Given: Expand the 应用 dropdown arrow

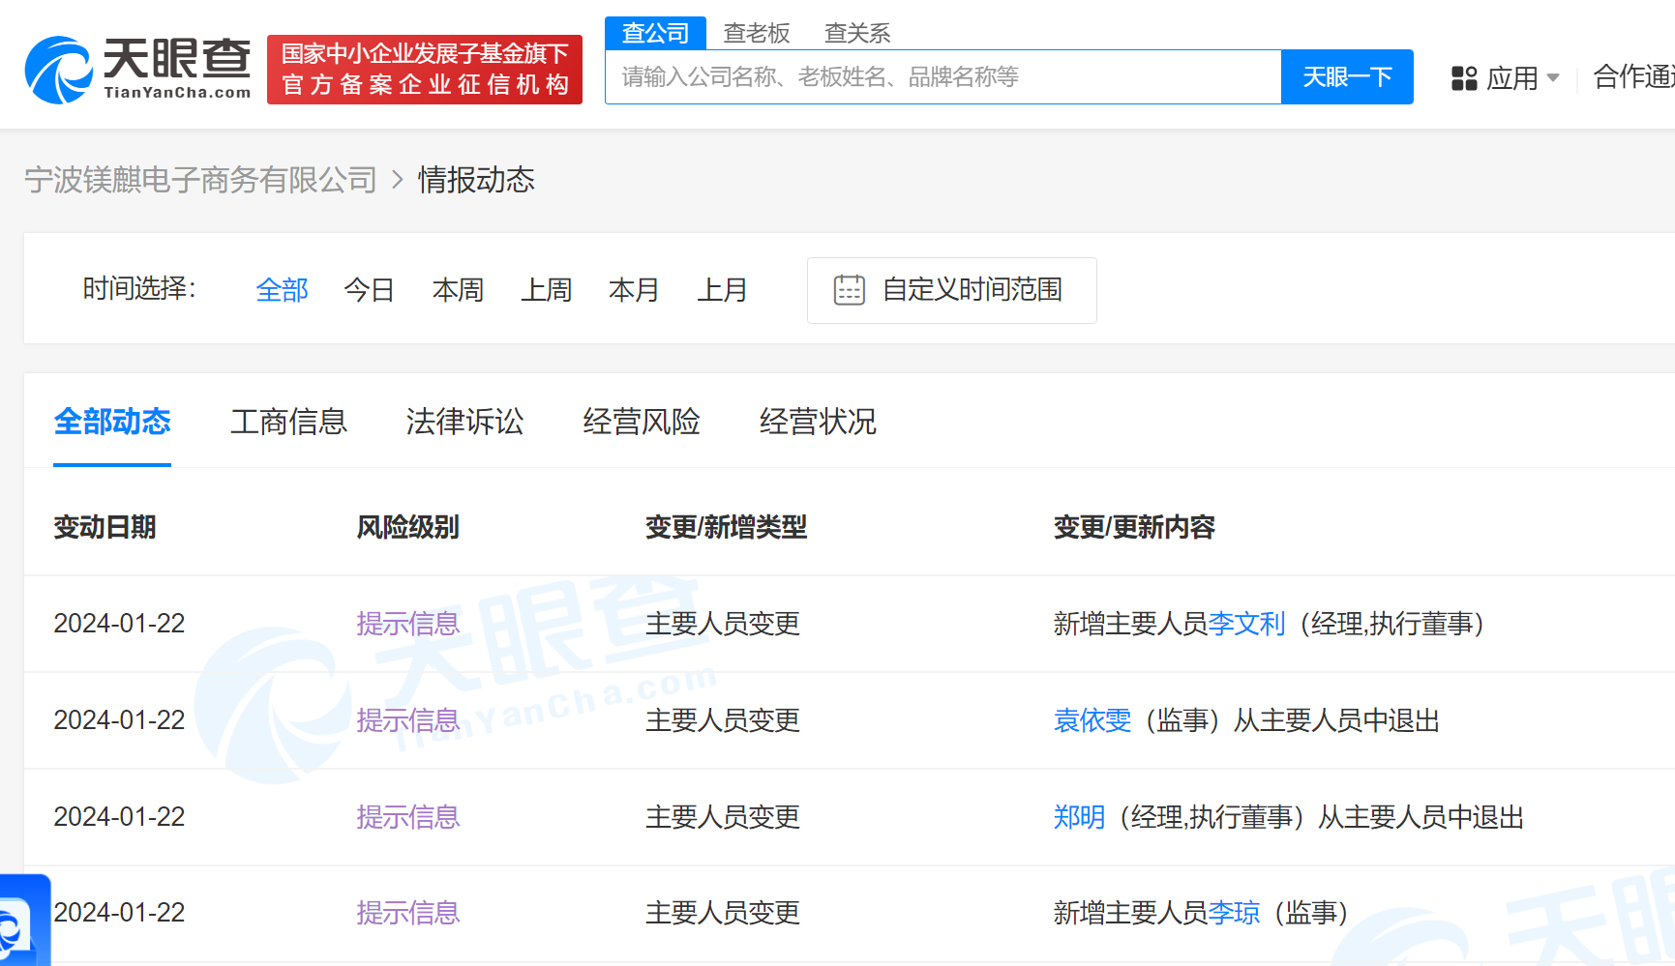Looking at the screenshot, I should 1553,78.
